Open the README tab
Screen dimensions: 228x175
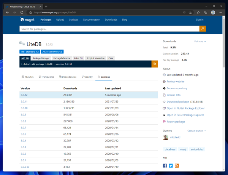pyautogui.click(x=28, y=77)
